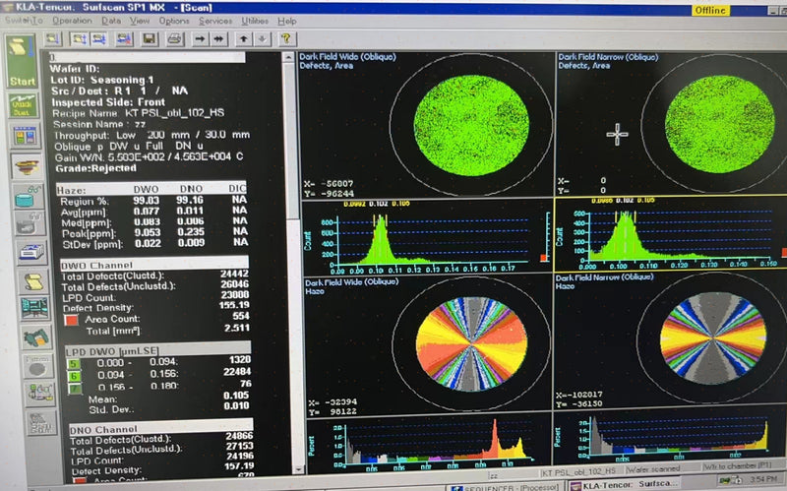The height and width of the screenshot is (491, 787).
Task: Select the stacked wafer icon in sidebar
Action: pos(27,166)
